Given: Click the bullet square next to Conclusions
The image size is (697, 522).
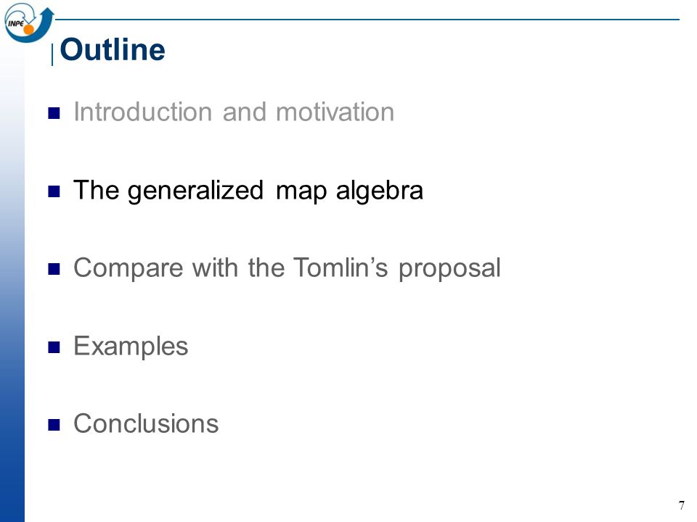Looking at the screenshot, I should pyautogui.click(x=54, y=425).
